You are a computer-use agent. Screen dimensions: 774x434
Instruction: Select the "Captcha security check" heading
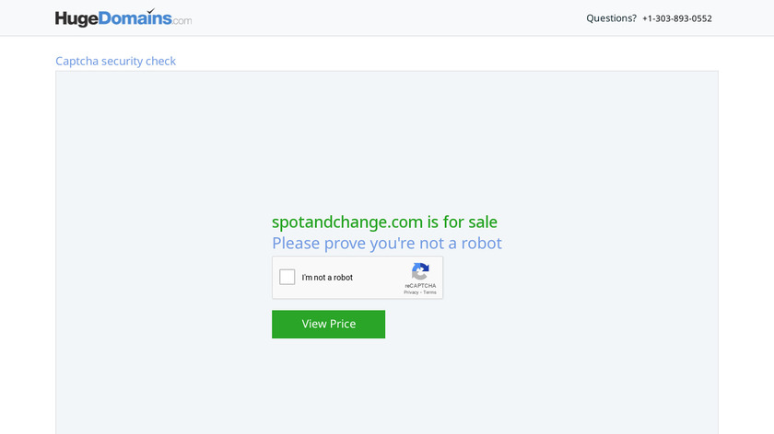115,62
